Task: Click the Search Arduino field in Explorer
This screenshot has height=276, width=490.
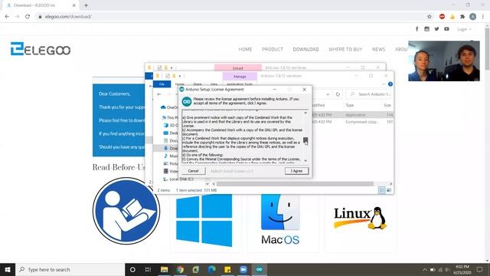Action: click(369, 94)
